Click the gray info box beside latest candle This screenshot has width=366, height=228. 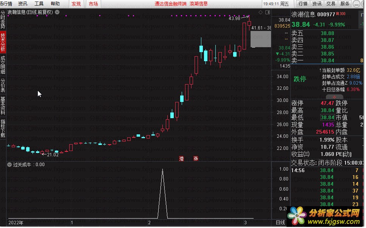click(261, 39)
